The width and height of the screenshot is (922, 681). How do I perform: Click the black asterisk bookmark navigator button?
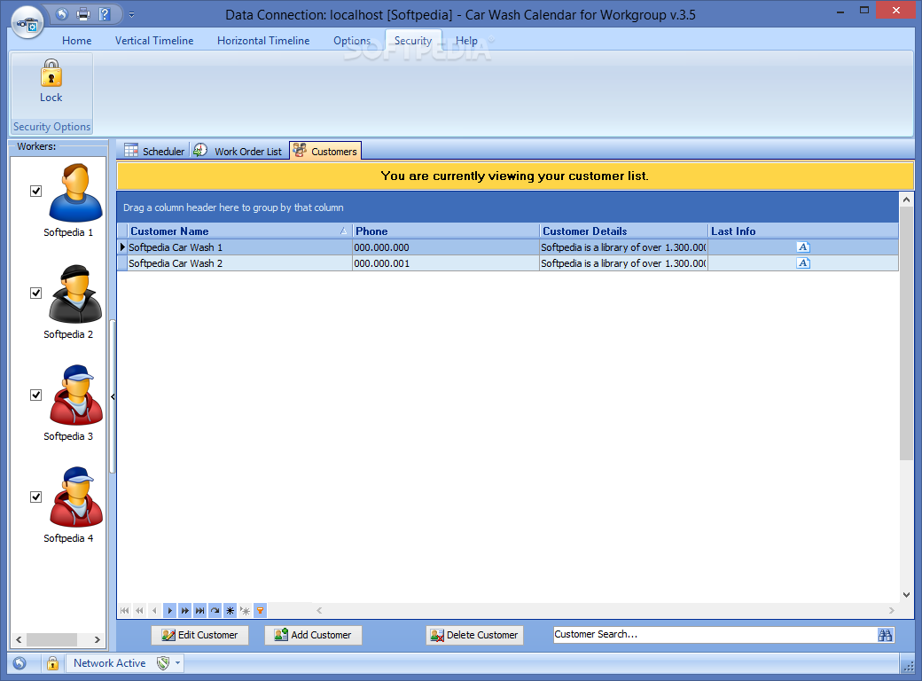230,610
